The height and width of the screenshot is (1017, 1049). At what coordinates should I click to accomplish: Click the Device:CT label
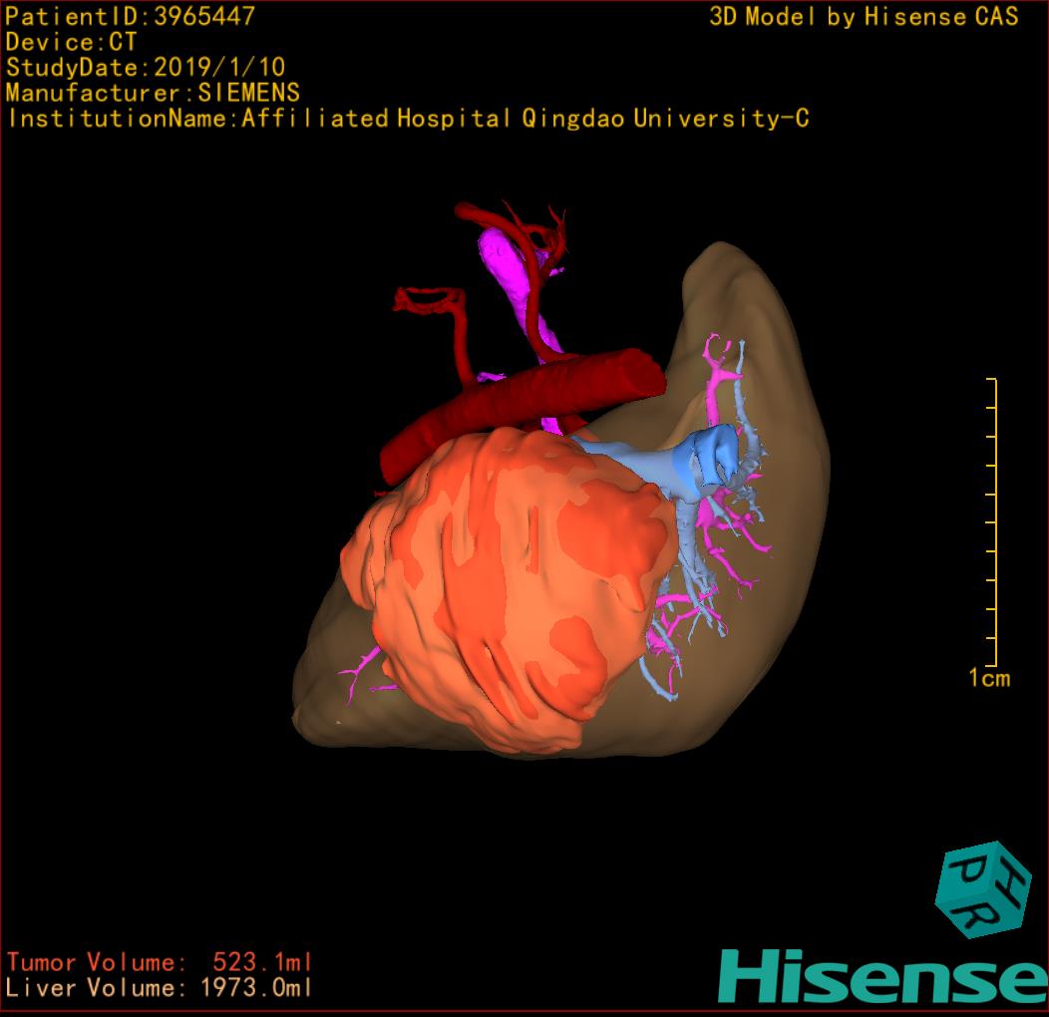[71, 43]
